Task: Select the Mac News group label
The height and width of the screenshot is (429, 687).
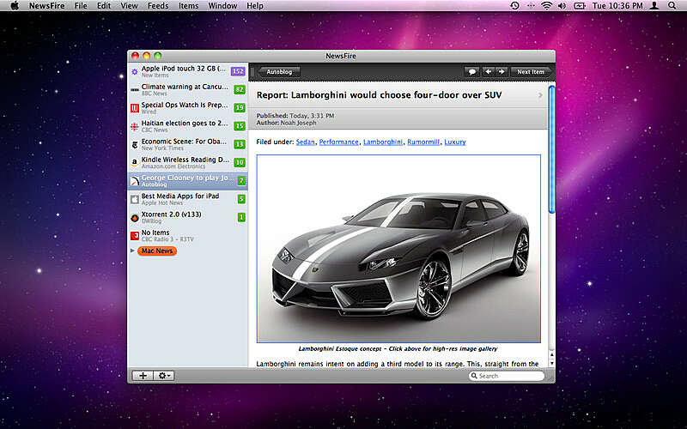Action: pyautogui.click(x=157, y=251)
